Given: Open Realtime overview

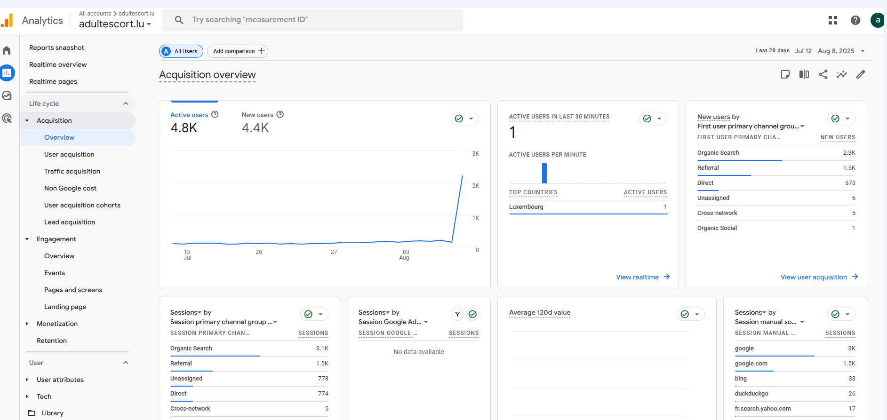Looking at the screenshot, I should tap(58, 64).
